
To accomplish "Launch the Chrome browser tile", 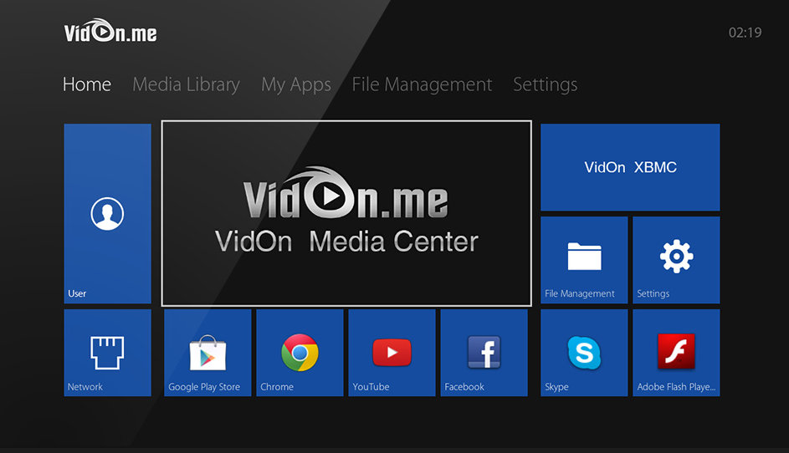I will pos(300,353).
